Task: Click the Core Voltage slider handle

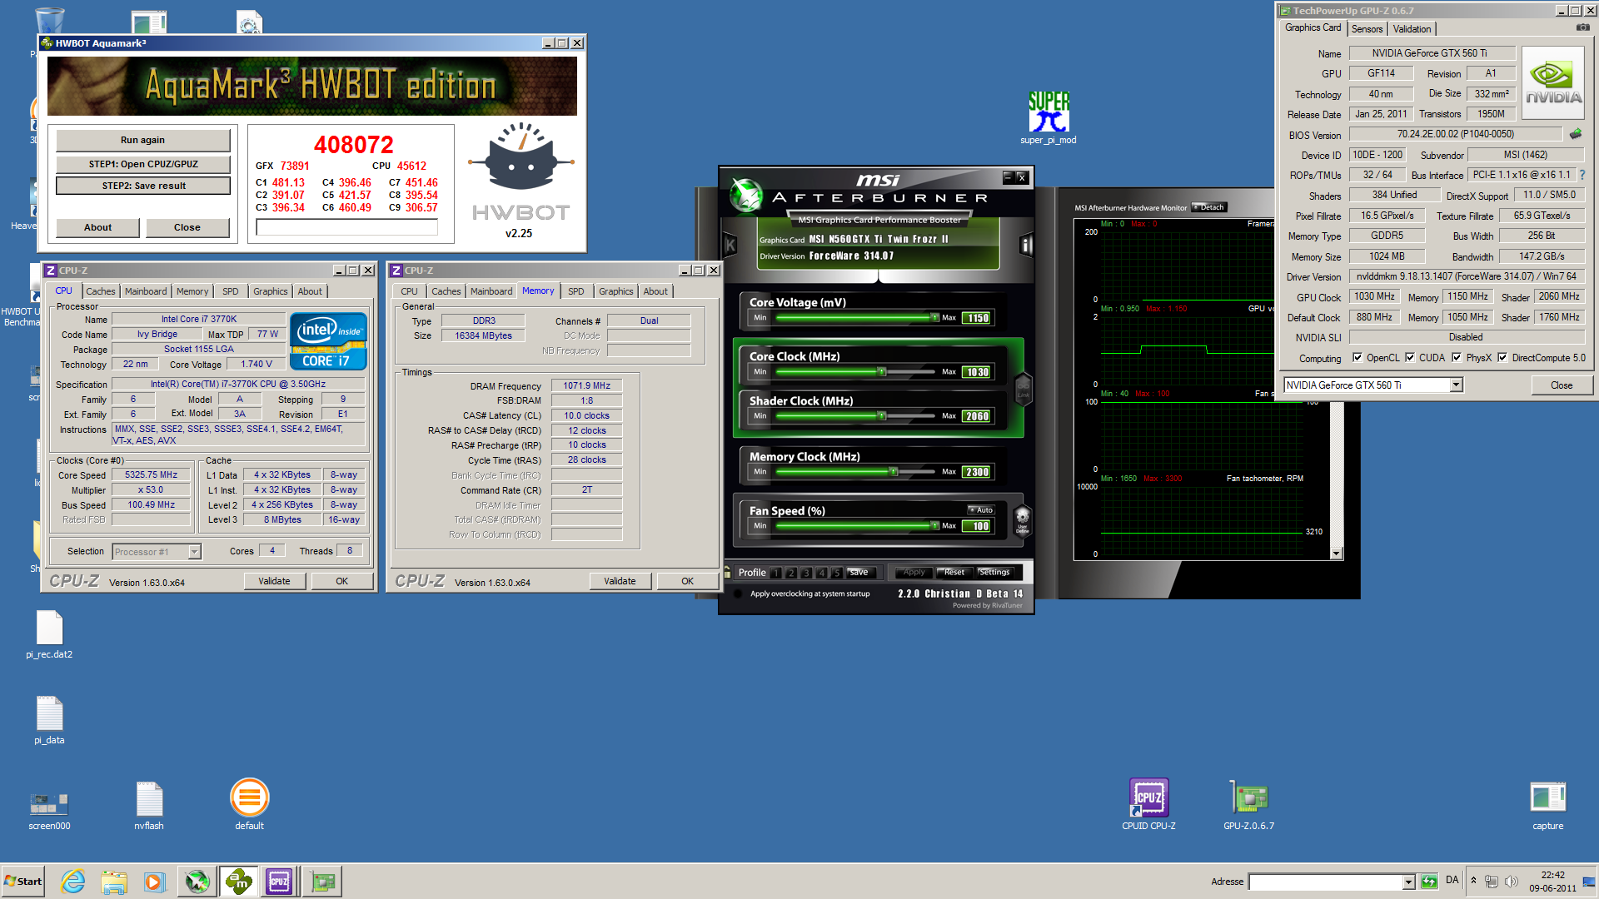Action: (x=934, y=317)
